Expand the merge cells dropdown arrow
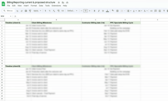168x101 pixels. tap(125, 11)
